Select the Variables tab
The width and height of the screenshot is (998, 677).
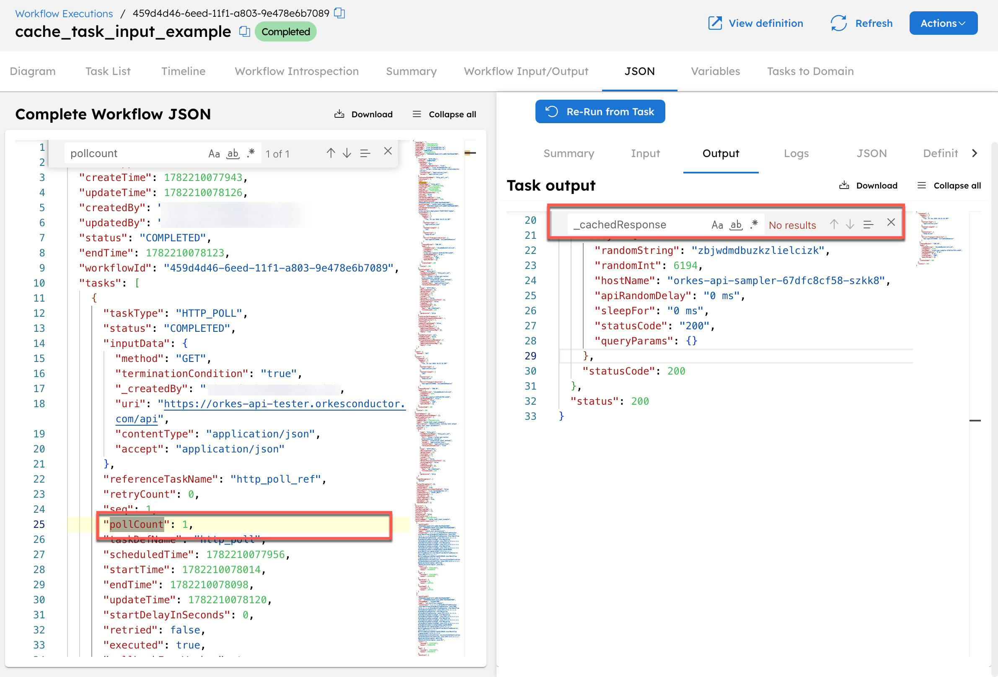tap(715, 71)
